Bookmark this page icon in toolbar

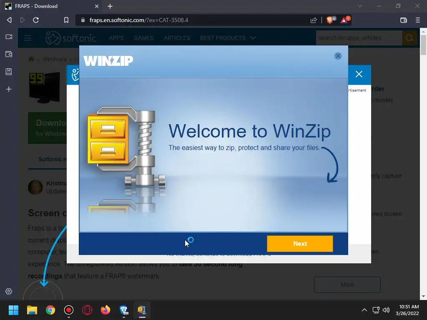(66, 20)
